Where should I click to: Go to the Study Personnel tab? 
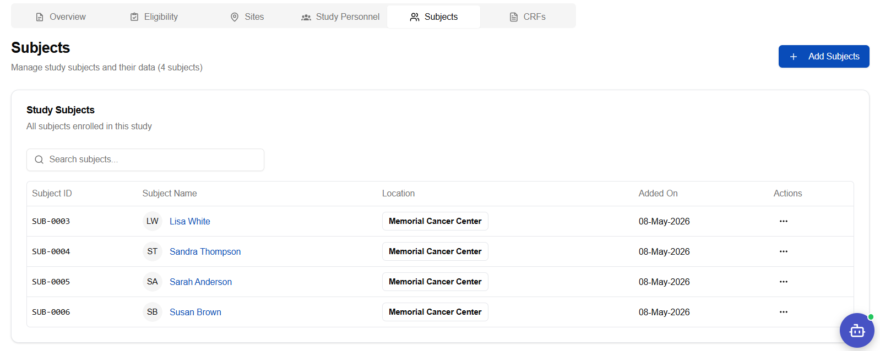pyautogui.click(x=340, y=17)
